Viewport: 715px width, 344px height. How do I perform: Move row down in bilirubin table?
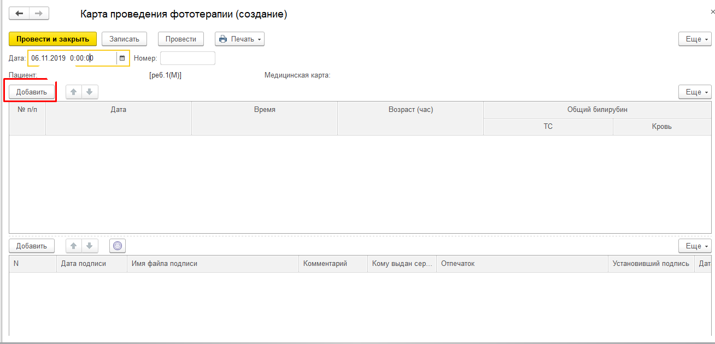[x=90, y=92]
